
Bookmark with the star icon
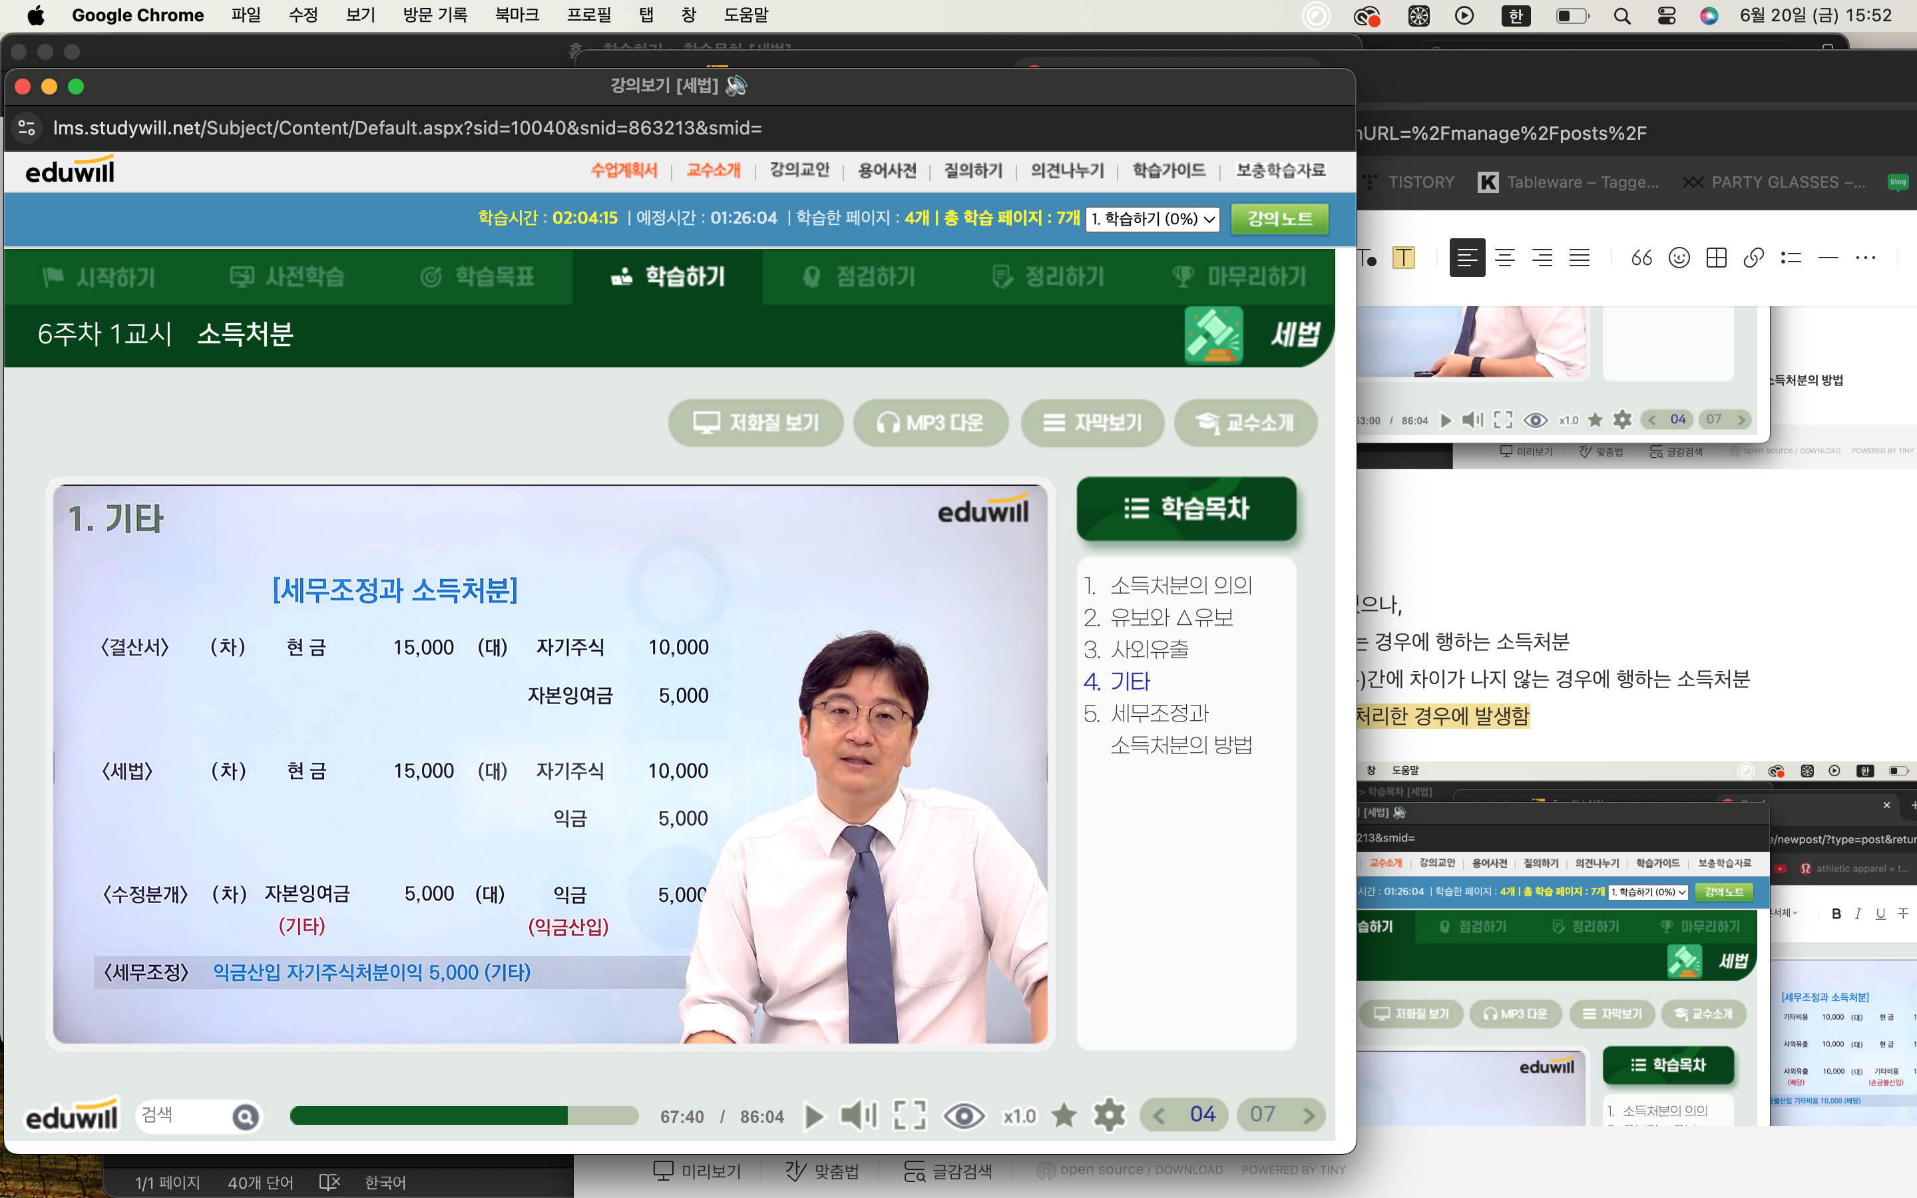[1064, 1115]
